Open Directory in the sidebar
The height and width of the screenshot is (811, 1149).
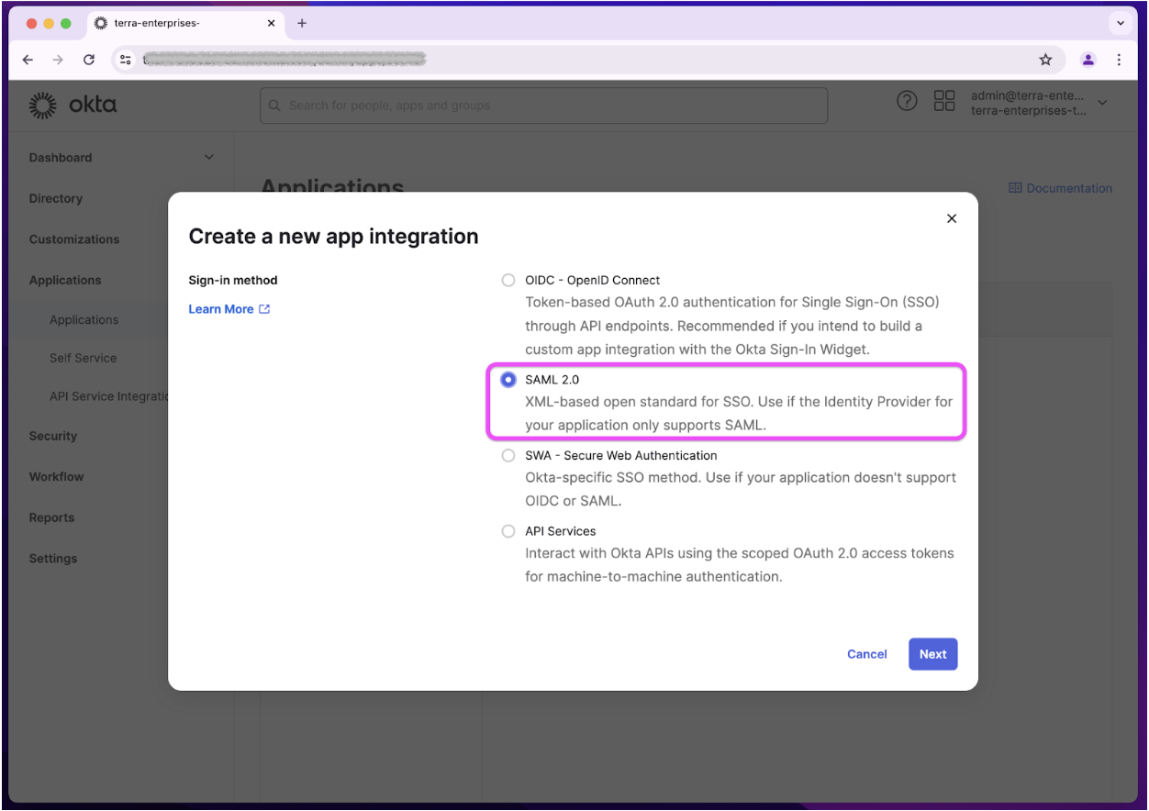coord(56,198)
